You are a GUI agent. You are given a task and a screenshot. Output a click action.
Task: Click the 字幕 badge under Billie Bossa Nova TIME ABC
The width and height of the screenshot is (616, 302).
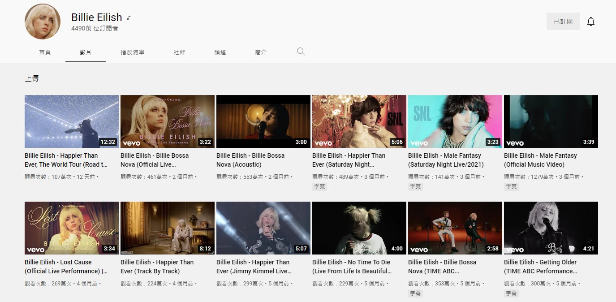pos(415,293)
